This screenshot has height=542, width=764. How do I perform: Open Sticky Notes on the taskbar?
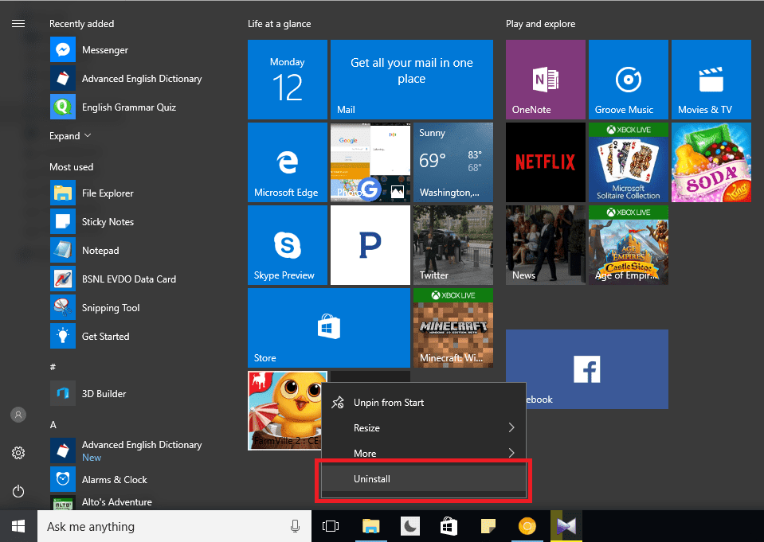click(x=488, y=526)
